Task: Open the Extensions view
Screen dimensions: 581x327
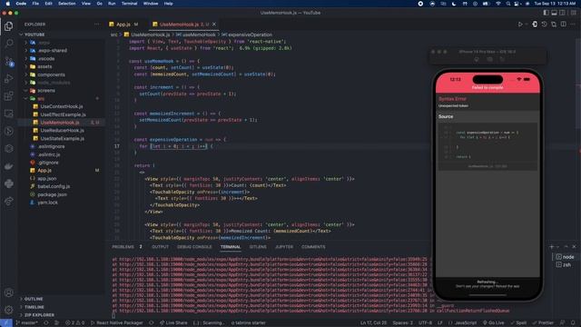Action: pyautogui.click(x=8, y=96)
